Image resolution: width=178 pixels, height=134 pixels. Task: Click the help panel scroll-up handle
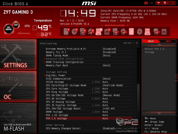159,44
